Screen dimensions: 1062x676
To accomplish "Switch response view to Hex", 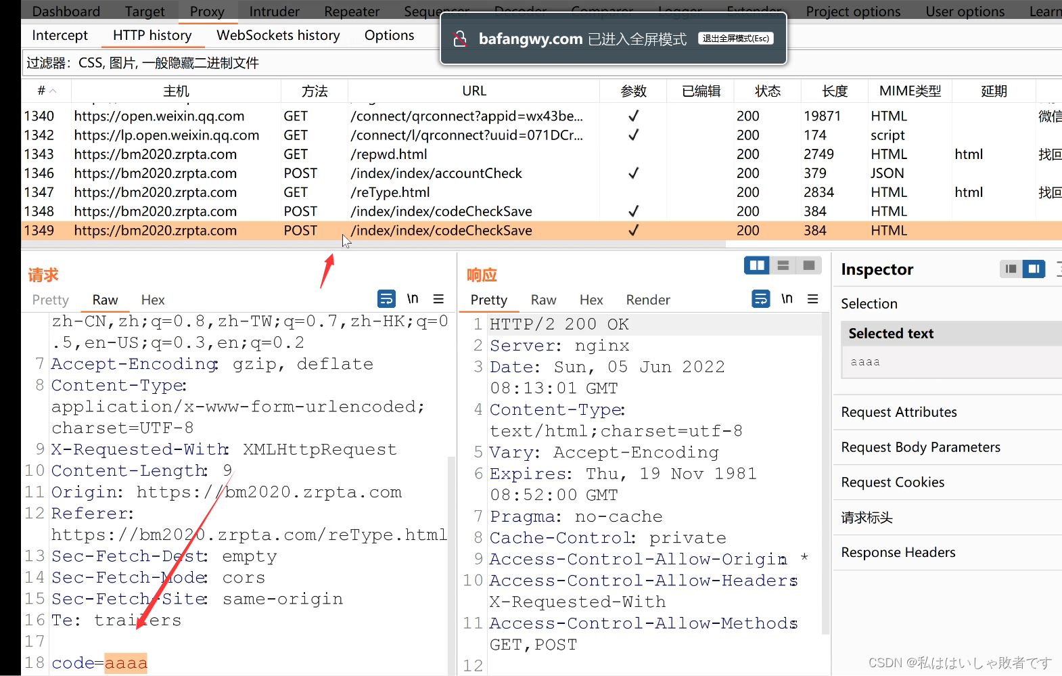I will pos(591,300).
